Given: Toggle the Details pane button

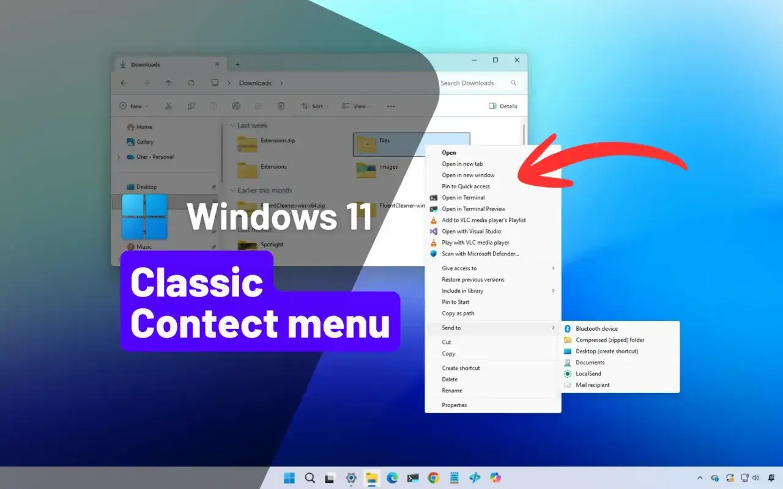Looking at the screenshot, I should [x=503, y=106].
